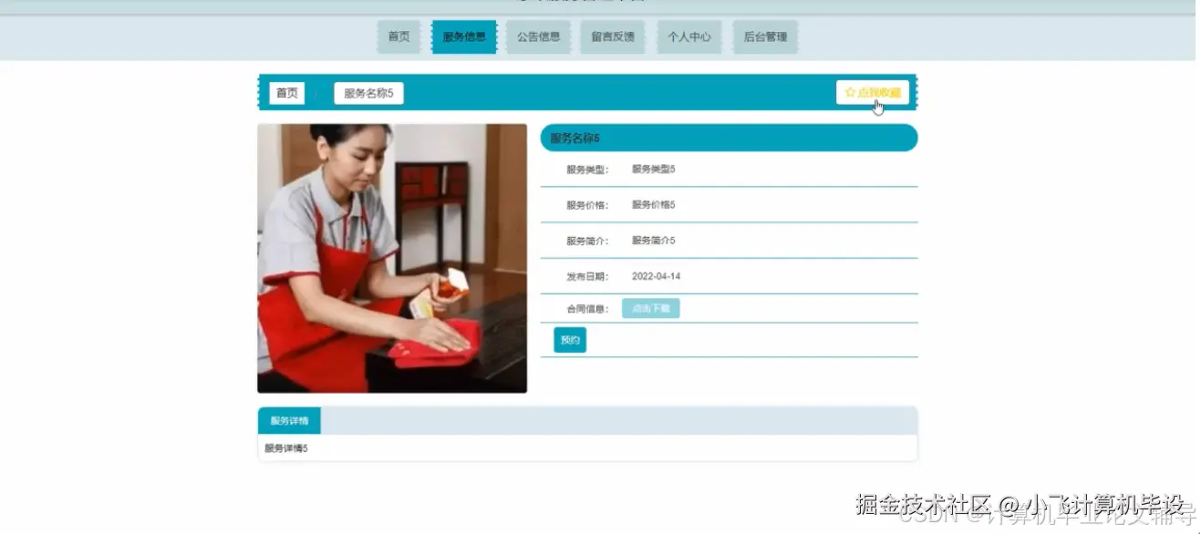
Task: Switch to the 个人中心 tab
Action: click(689, 37)
